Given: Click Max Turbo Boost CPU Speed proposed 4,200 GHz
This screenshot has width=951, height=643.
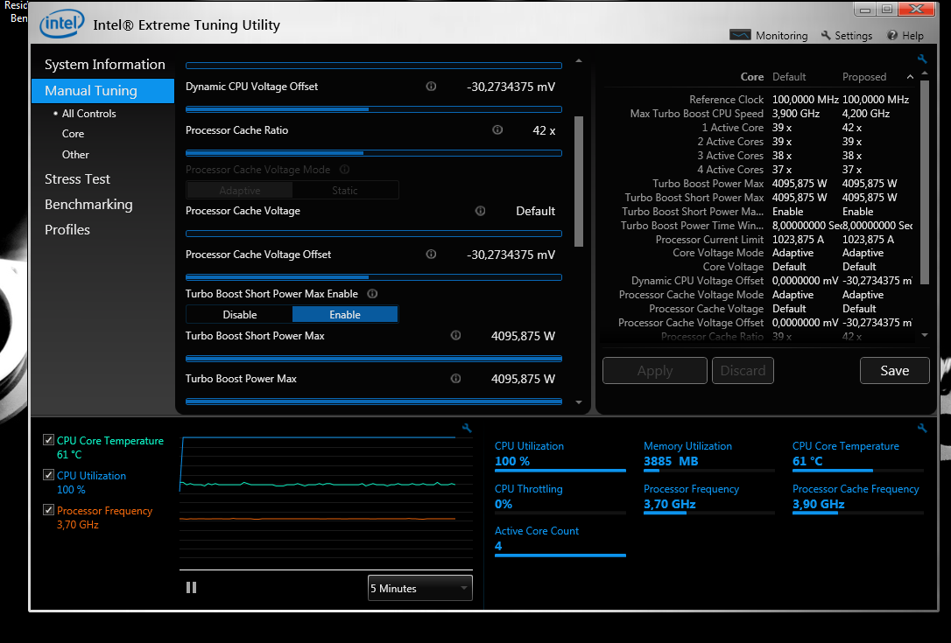Looking at the screenshot, I should tap(865, 114).
